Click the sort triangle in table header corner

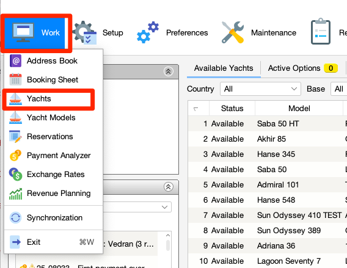click(x=195, y=109)
